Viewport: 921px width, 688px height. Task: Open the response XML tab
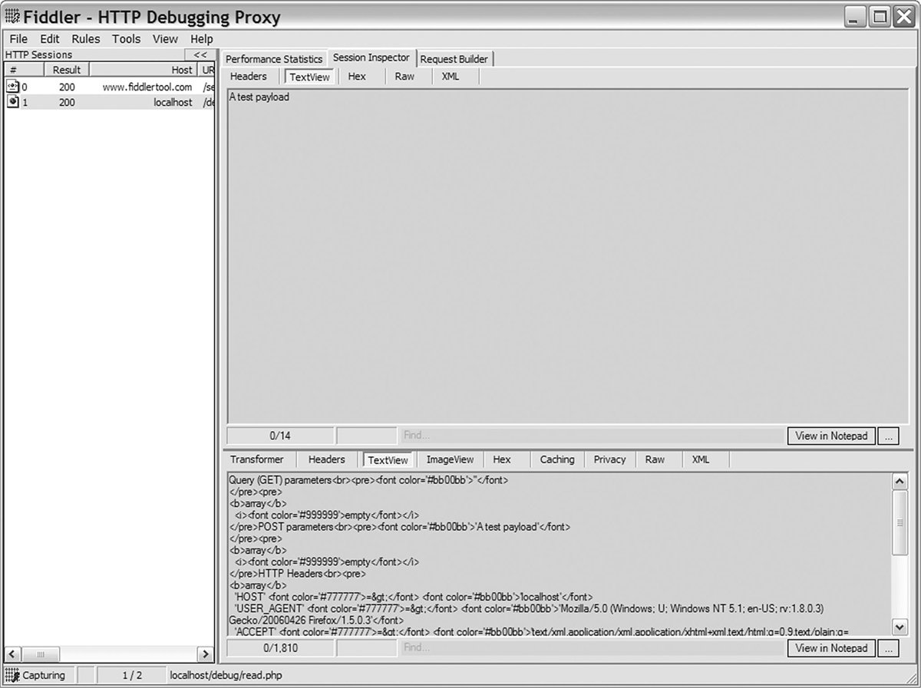701,459
